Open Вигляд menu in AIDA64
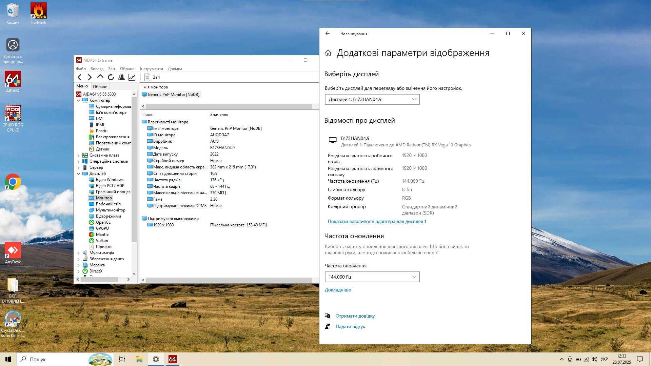The image size is (651, 366). coord(97,69)
